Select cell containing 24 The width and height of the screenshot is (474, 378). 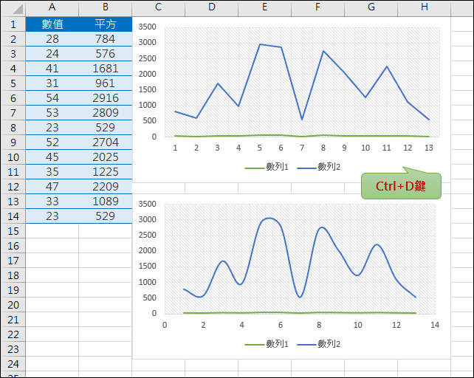52,54
